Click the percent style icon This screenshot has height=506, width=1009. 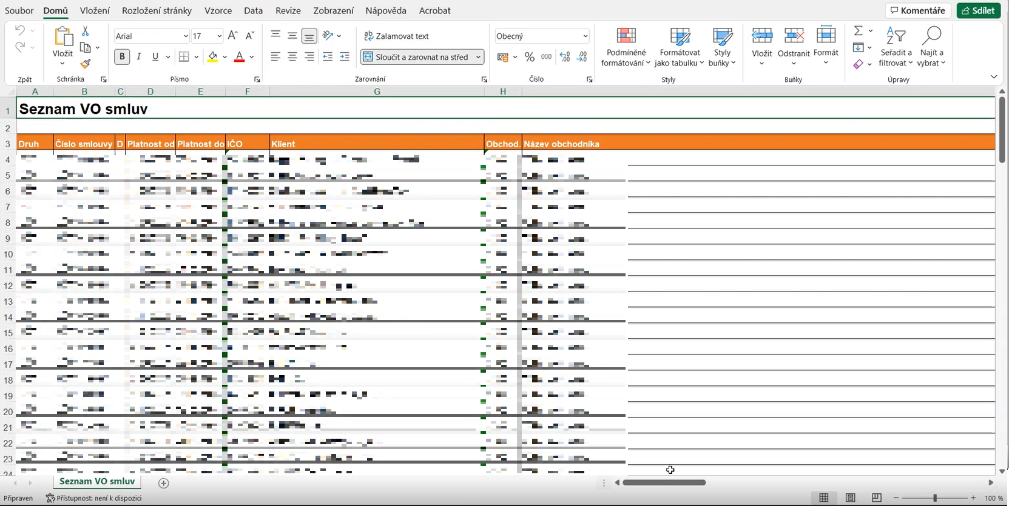click(x=530, y=57)
